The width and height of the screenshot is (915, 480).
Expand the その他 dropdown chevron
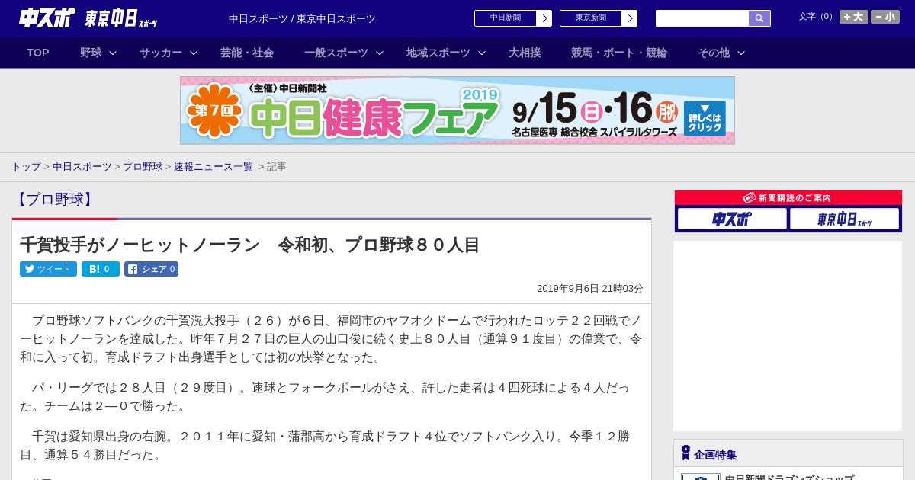[741, 53]
